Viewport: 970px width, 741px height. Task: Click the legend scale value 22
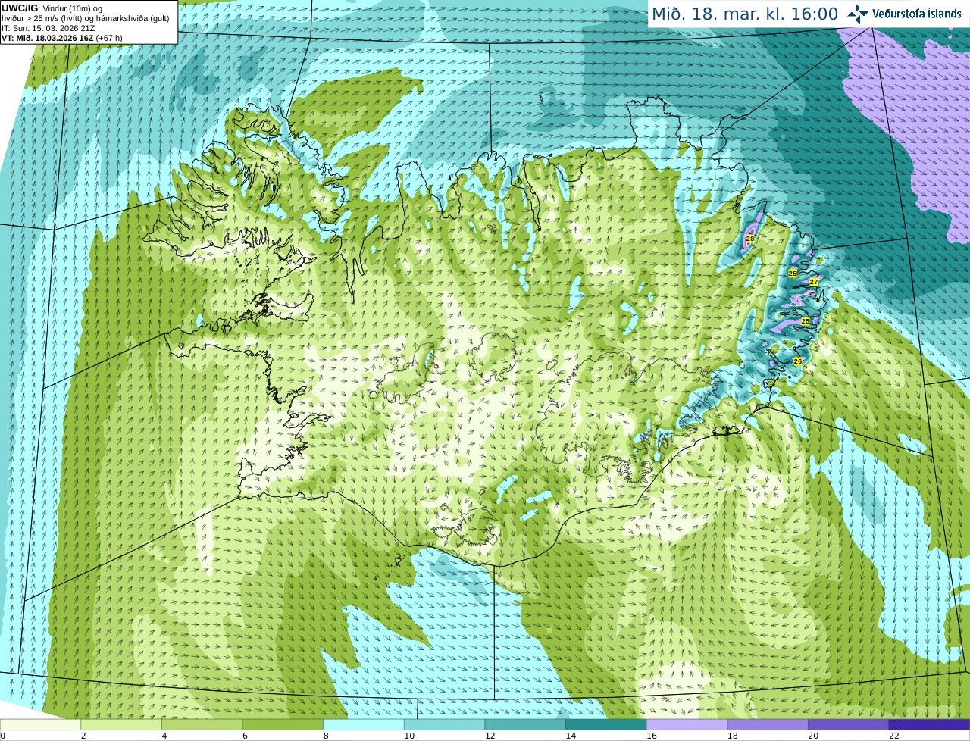point(894,735)
